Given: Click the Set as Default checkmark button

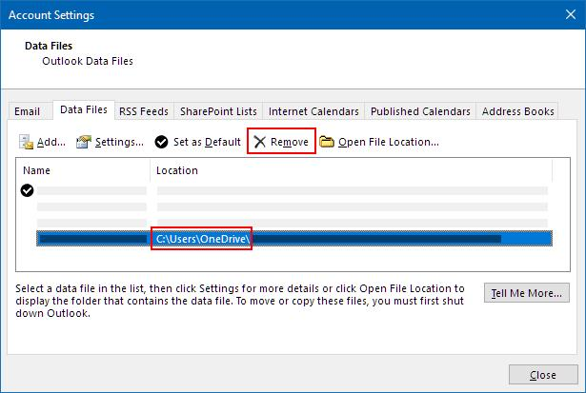Looking at the screenshot, I should [x=198, y=142].
